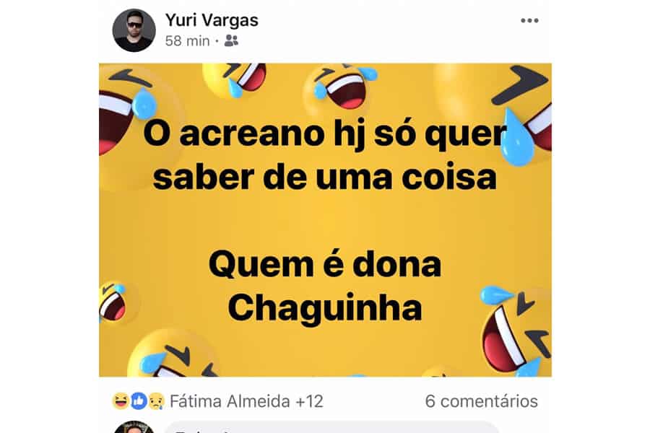The height and width of the screenshot is (433, 650).
Task: Click the sad crying reaction icon
Action: pyautogui.click(x=156, y=401)
